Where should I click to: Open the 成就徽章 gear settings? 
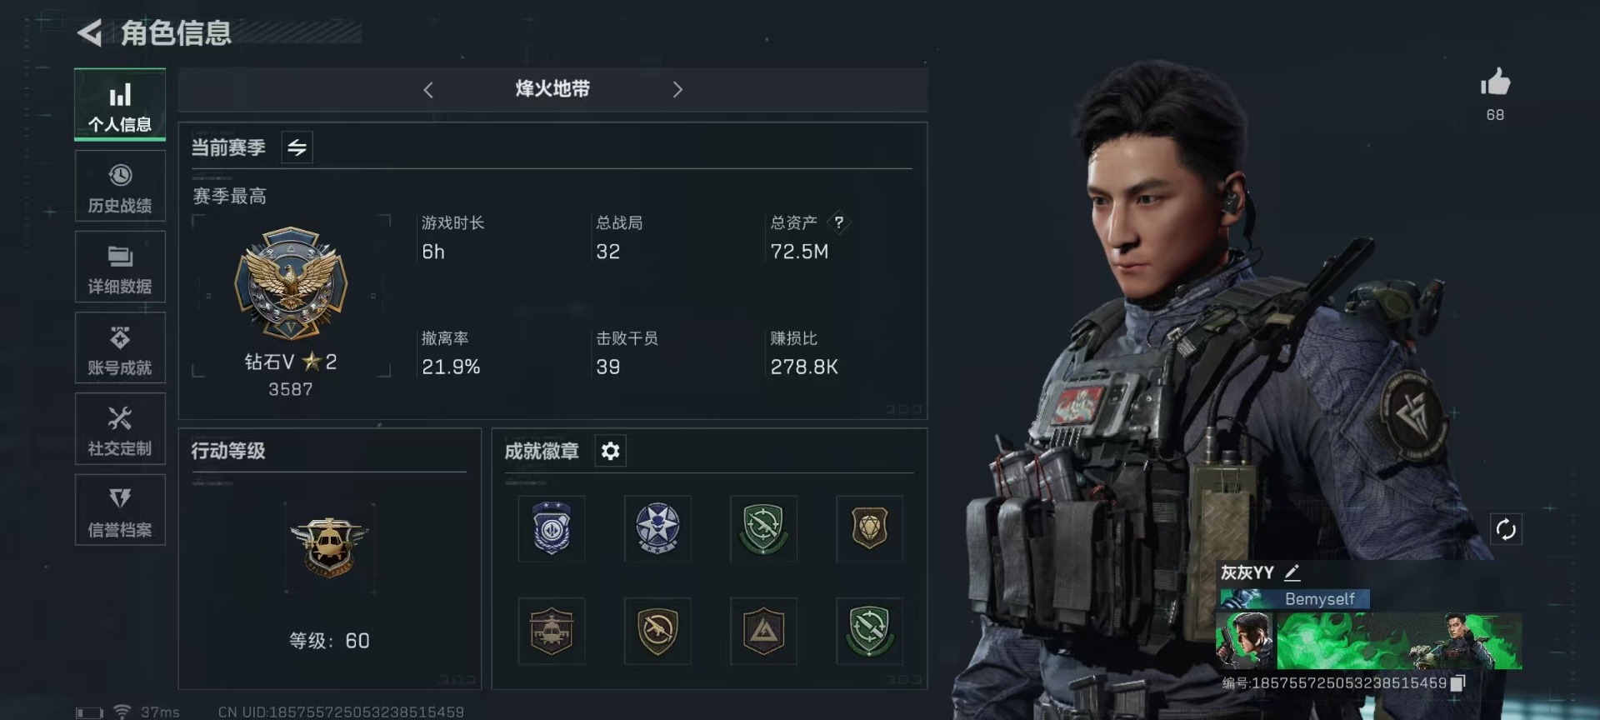[610, 451]
